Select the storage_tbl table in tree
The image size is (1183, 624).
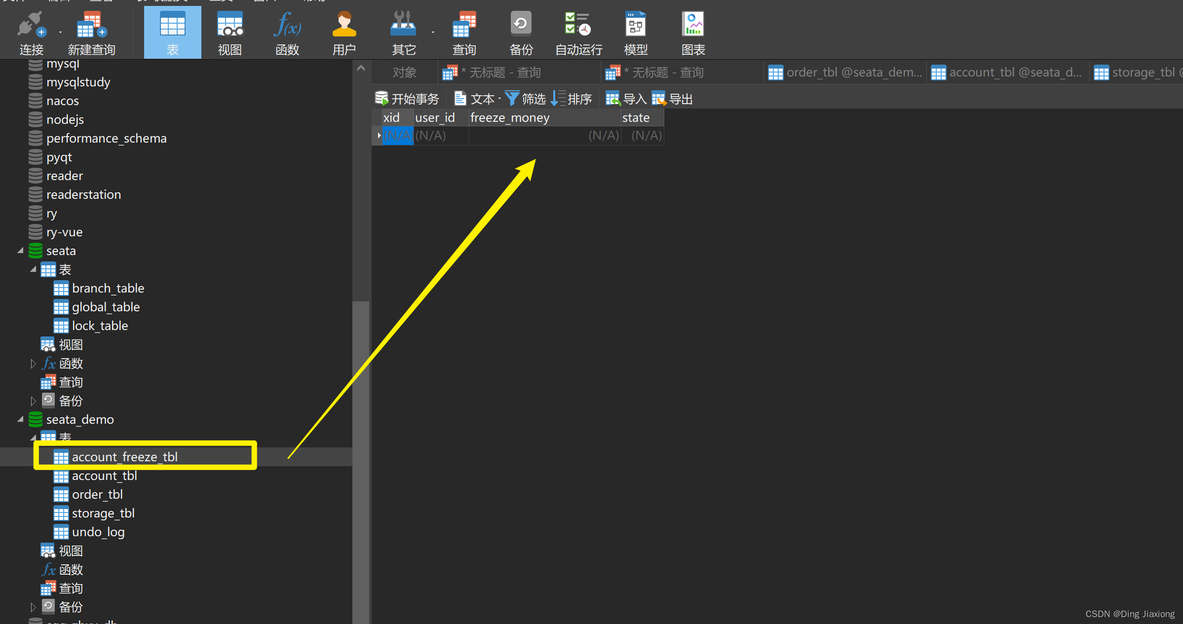[103, 513]
